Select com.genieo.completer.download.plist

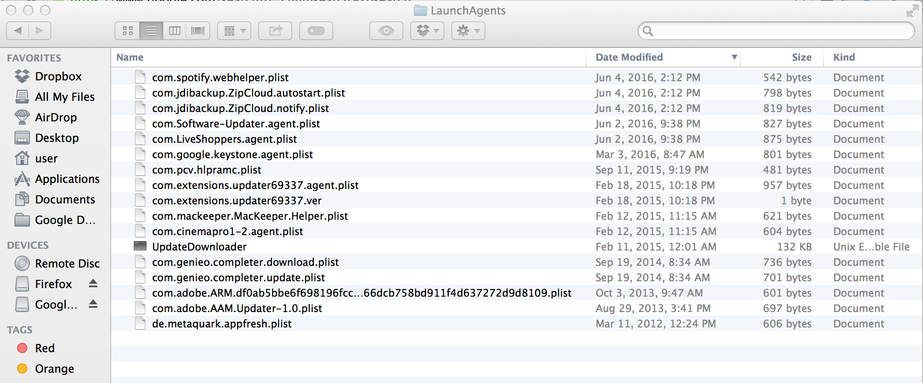(245, 262)
